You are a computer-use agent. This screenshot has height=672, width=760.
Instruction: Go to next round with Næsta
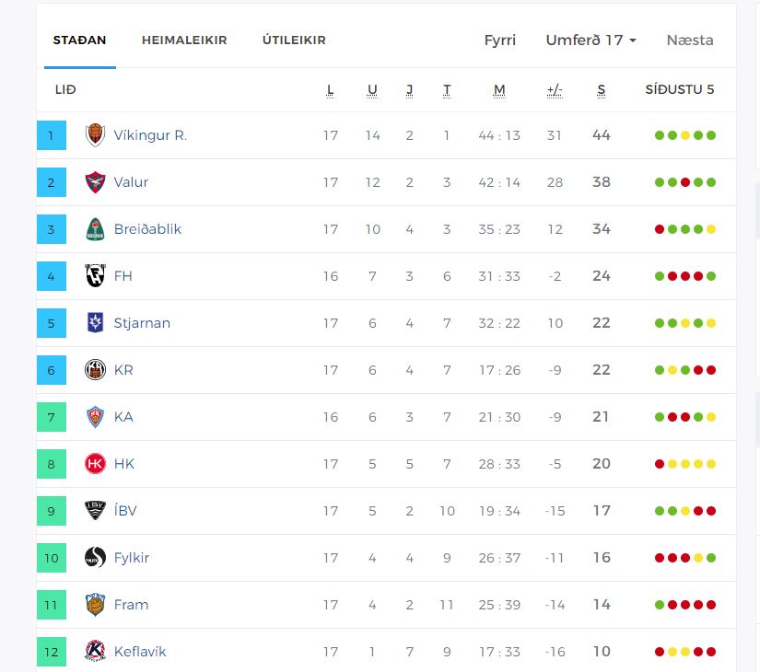point(690,41)
